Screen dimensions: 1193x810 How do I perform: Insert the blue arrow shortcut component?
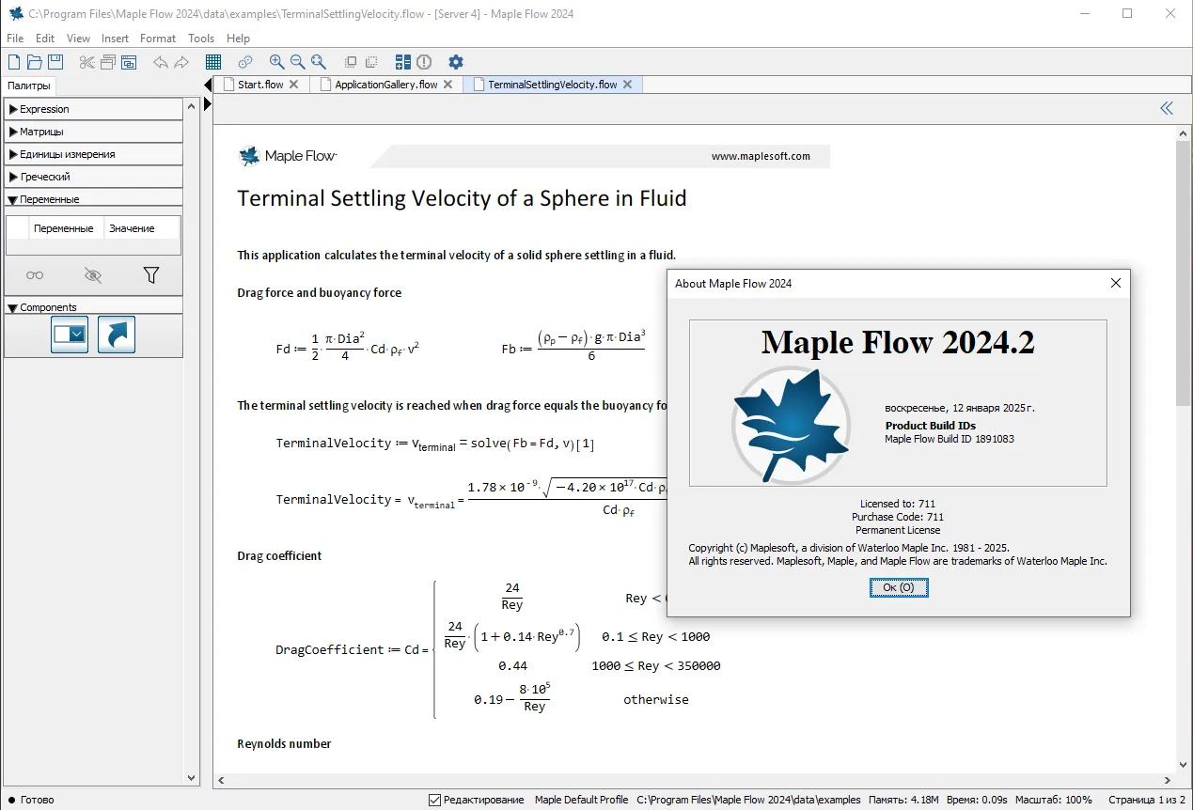pyautogui.click(x=117, y=335)
